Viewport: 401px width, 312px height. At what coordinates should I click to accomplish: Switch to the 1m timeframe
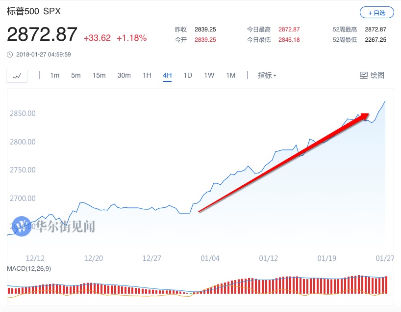click(x=55, y=75)
